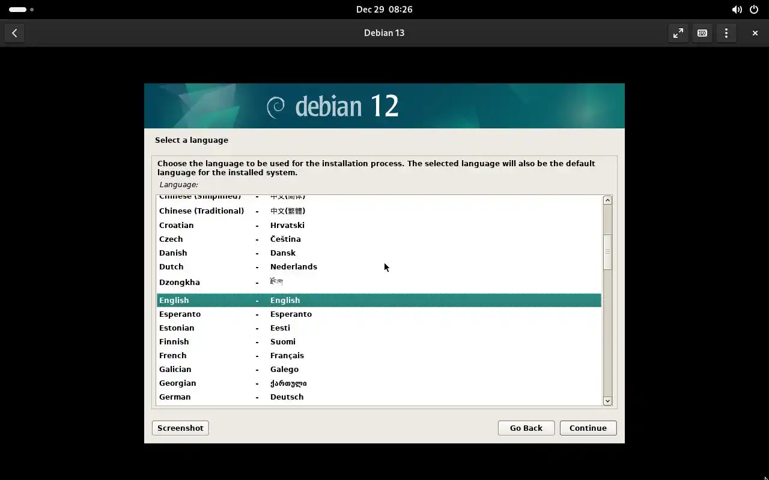Image resolution: width=769 pixels, height=480 pixels.
Task: Click the language list scroll-up arrow
Action: (x=607, y=200)
